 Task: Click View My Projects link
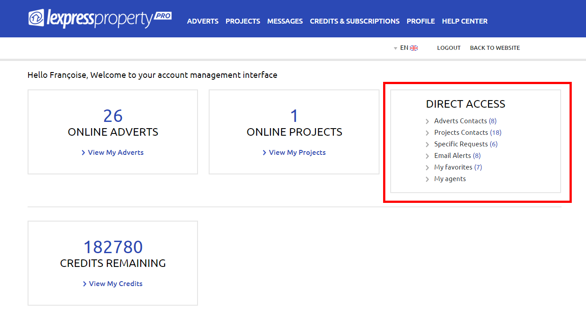click(x=297, y=153)
